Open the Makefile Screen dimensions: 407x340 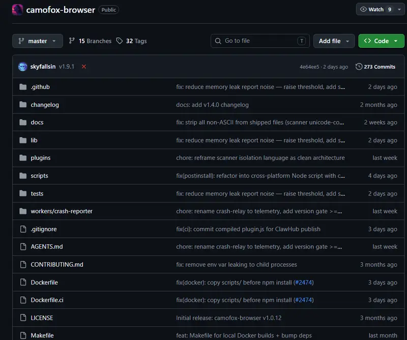(42, 335)
